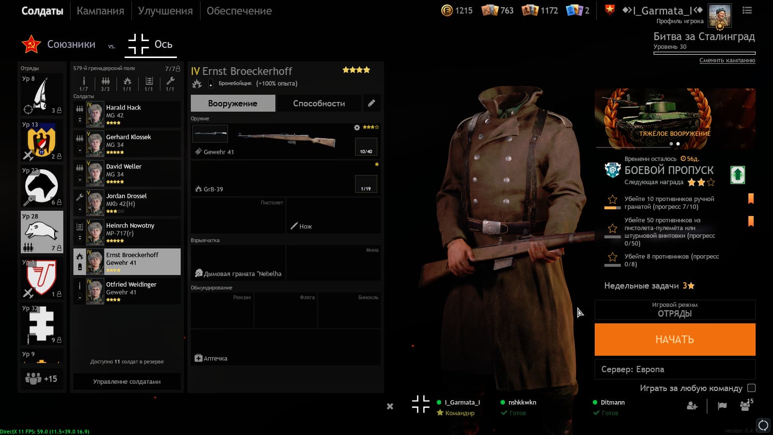773x435 pixels.
Task: Open the friends group icon with 15
Action: [x=745, y=406]
